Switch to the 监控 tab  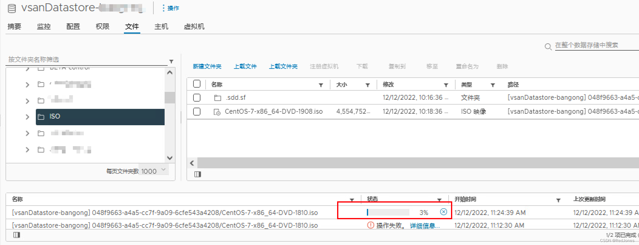click(x=44, y=27)
